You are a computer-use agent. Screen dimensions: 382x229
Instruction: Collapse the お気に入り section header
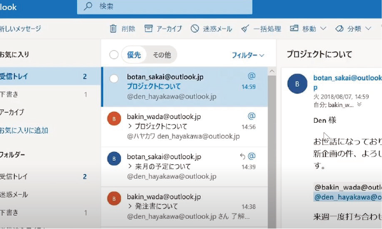15,54
